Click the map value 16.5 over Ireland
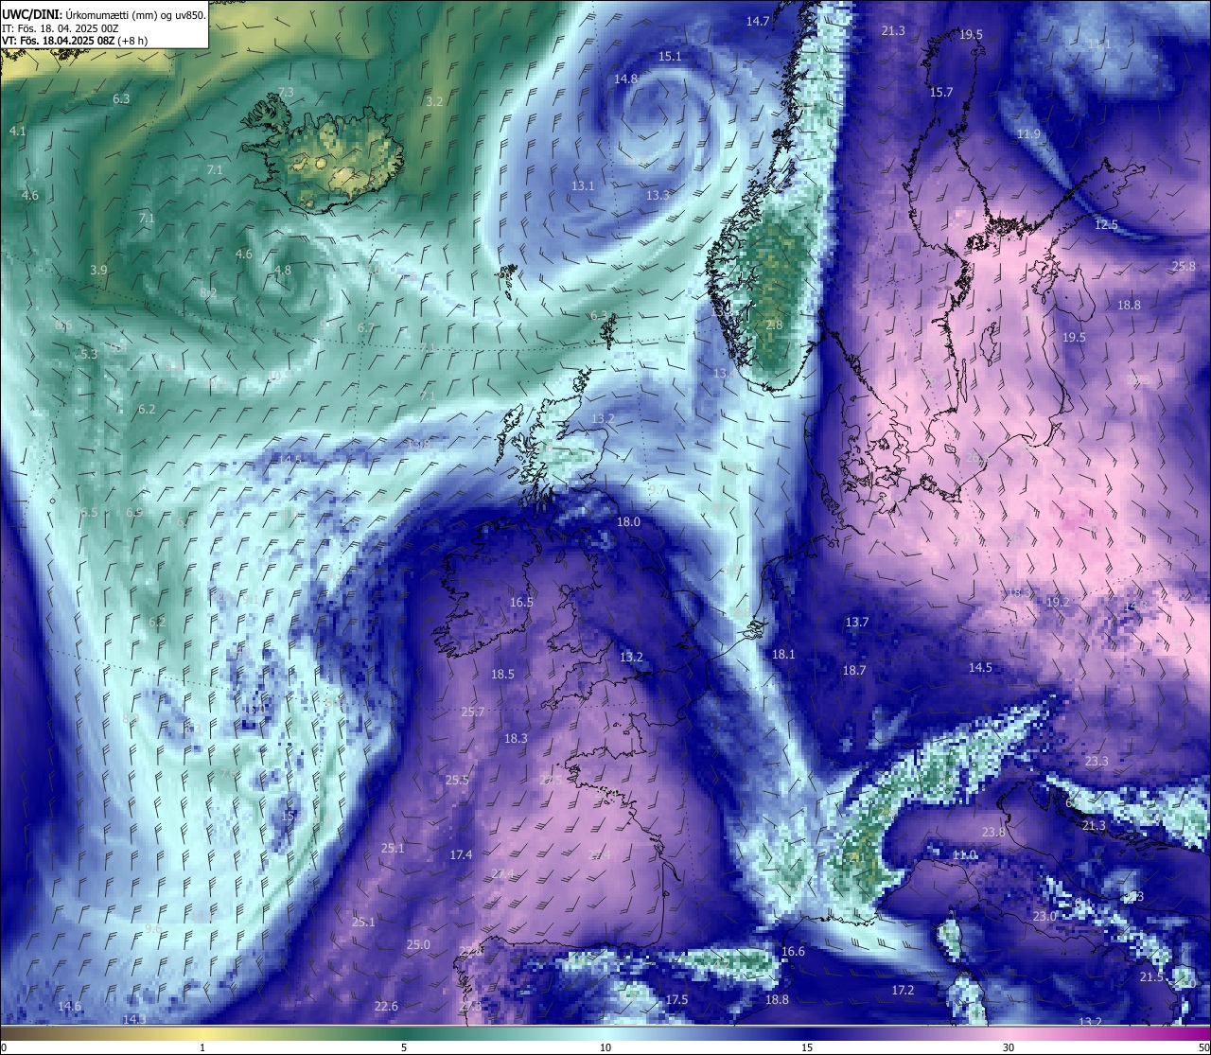 point(521,603)
